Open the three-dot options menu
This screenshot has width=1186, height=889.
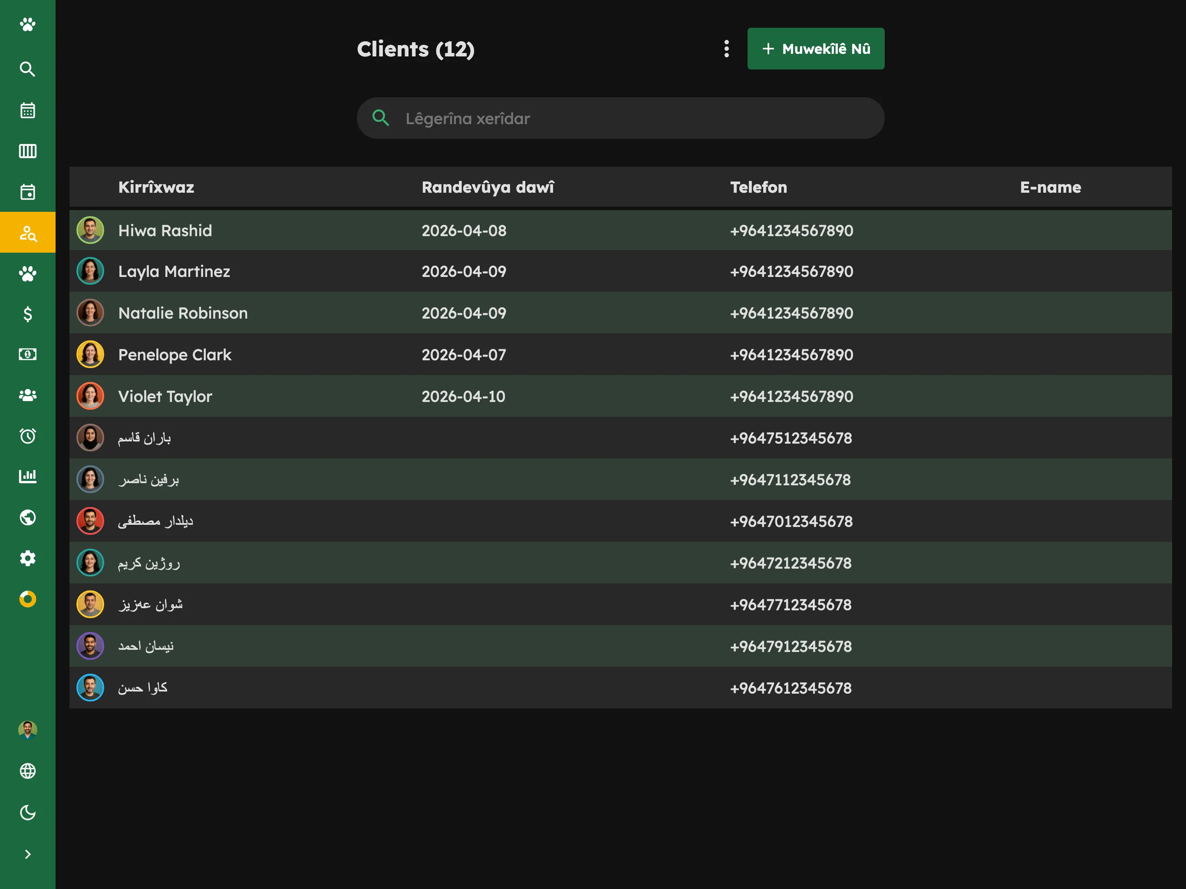(x=727, y=49)
